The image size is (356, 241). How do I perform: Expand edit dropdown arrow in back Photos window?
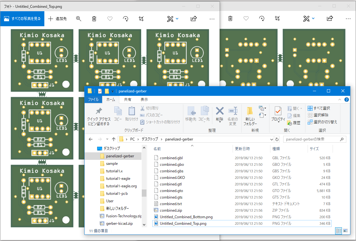[313, 19]
